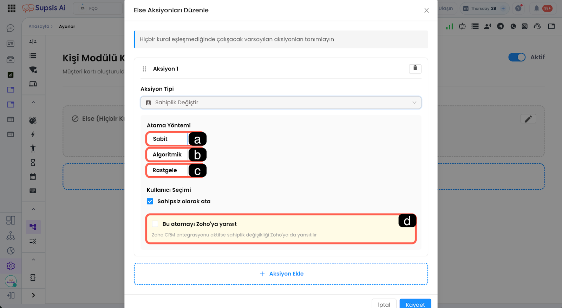The image size is (562, 308).
Task: Open settings gear in left sidebar
Action: (x=11, y=266)
